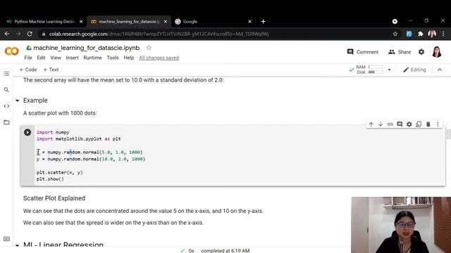Open table of contents sidebar
The height and width of the screenshot is (253, 451).
coord(6,74)
